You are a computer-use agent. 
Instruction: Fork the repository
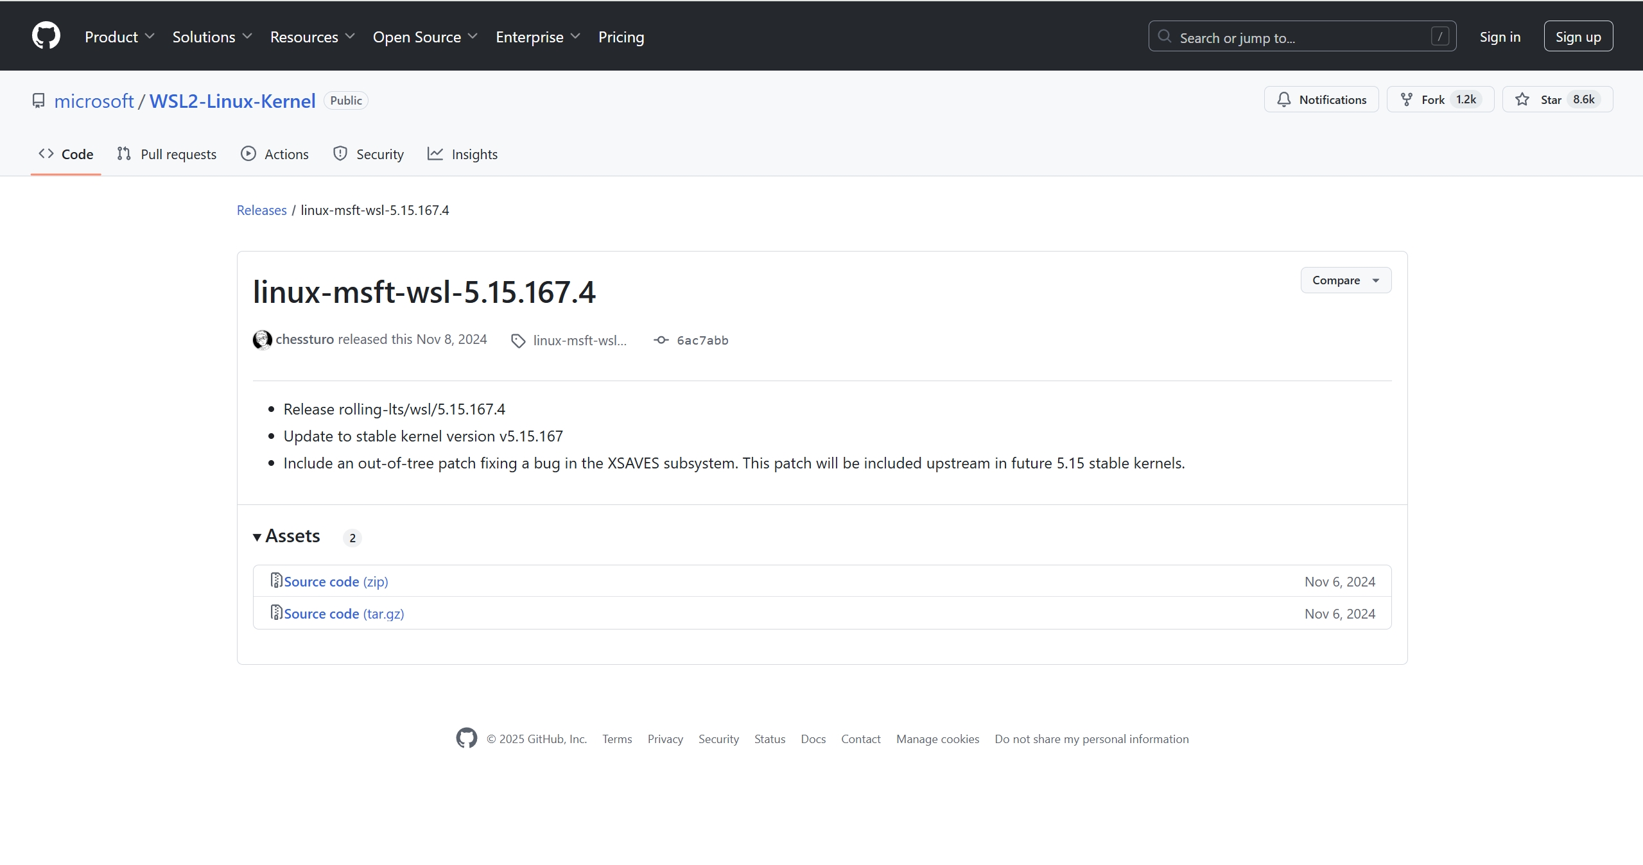coord(1440,99)
